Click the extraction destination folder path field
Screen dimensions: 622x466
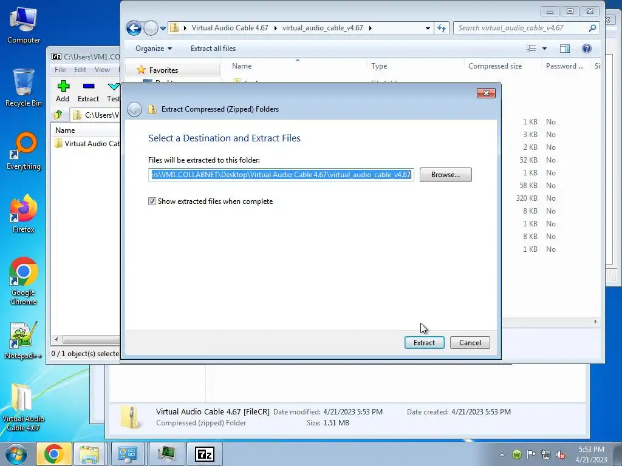click(x=281, y=175)
